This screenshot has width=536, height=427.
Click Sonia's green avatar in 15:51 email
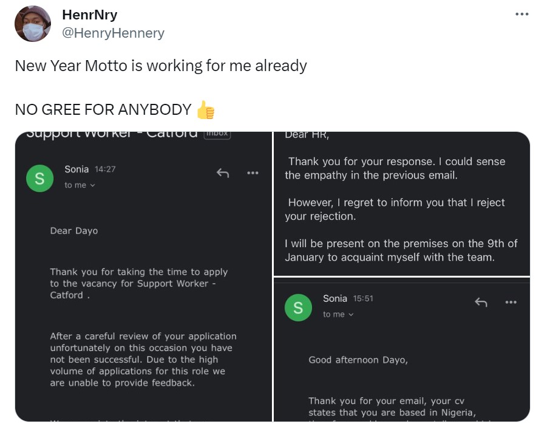point(298,308)
